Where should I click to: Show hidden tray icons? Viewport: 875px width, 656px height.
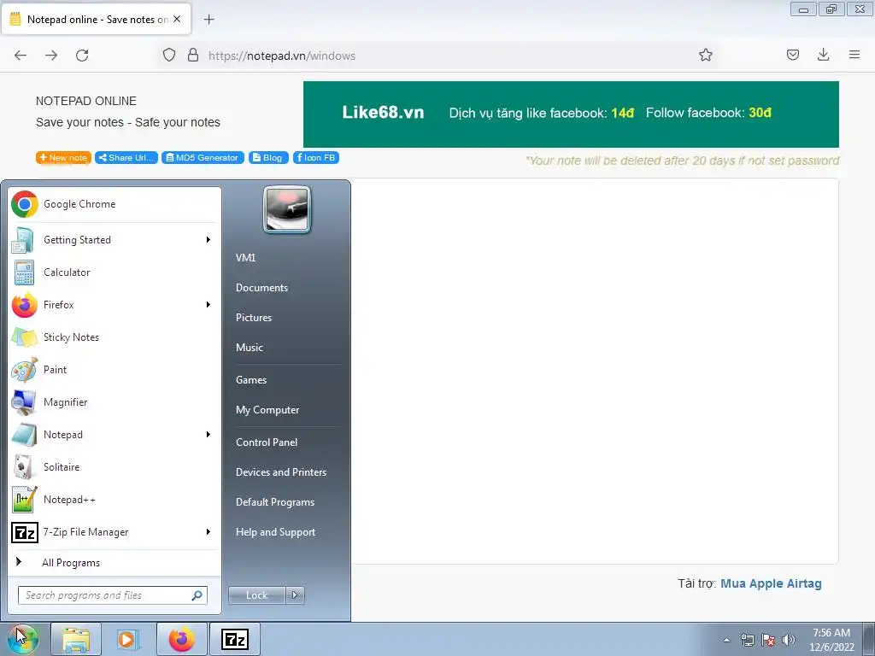click(726, 640)
